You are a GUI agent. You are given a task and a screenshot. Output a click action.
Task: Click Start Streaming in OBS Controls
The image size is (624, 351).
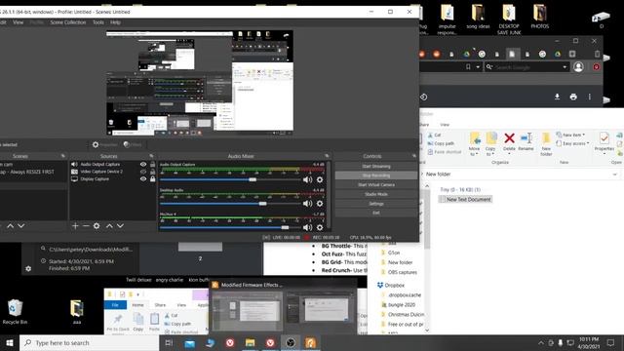[x=376, y=167]
